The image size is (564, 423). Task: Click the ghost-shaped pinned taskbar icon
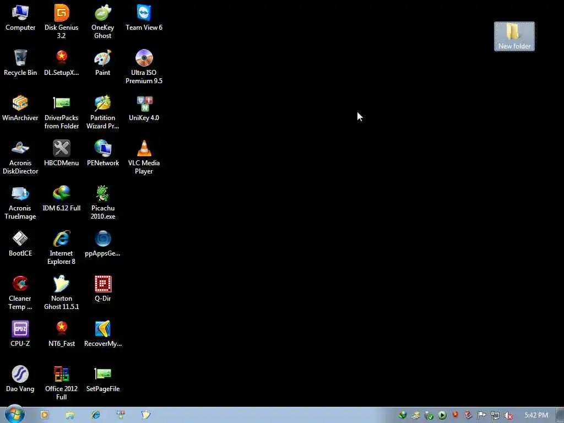(x=145, y=415)
